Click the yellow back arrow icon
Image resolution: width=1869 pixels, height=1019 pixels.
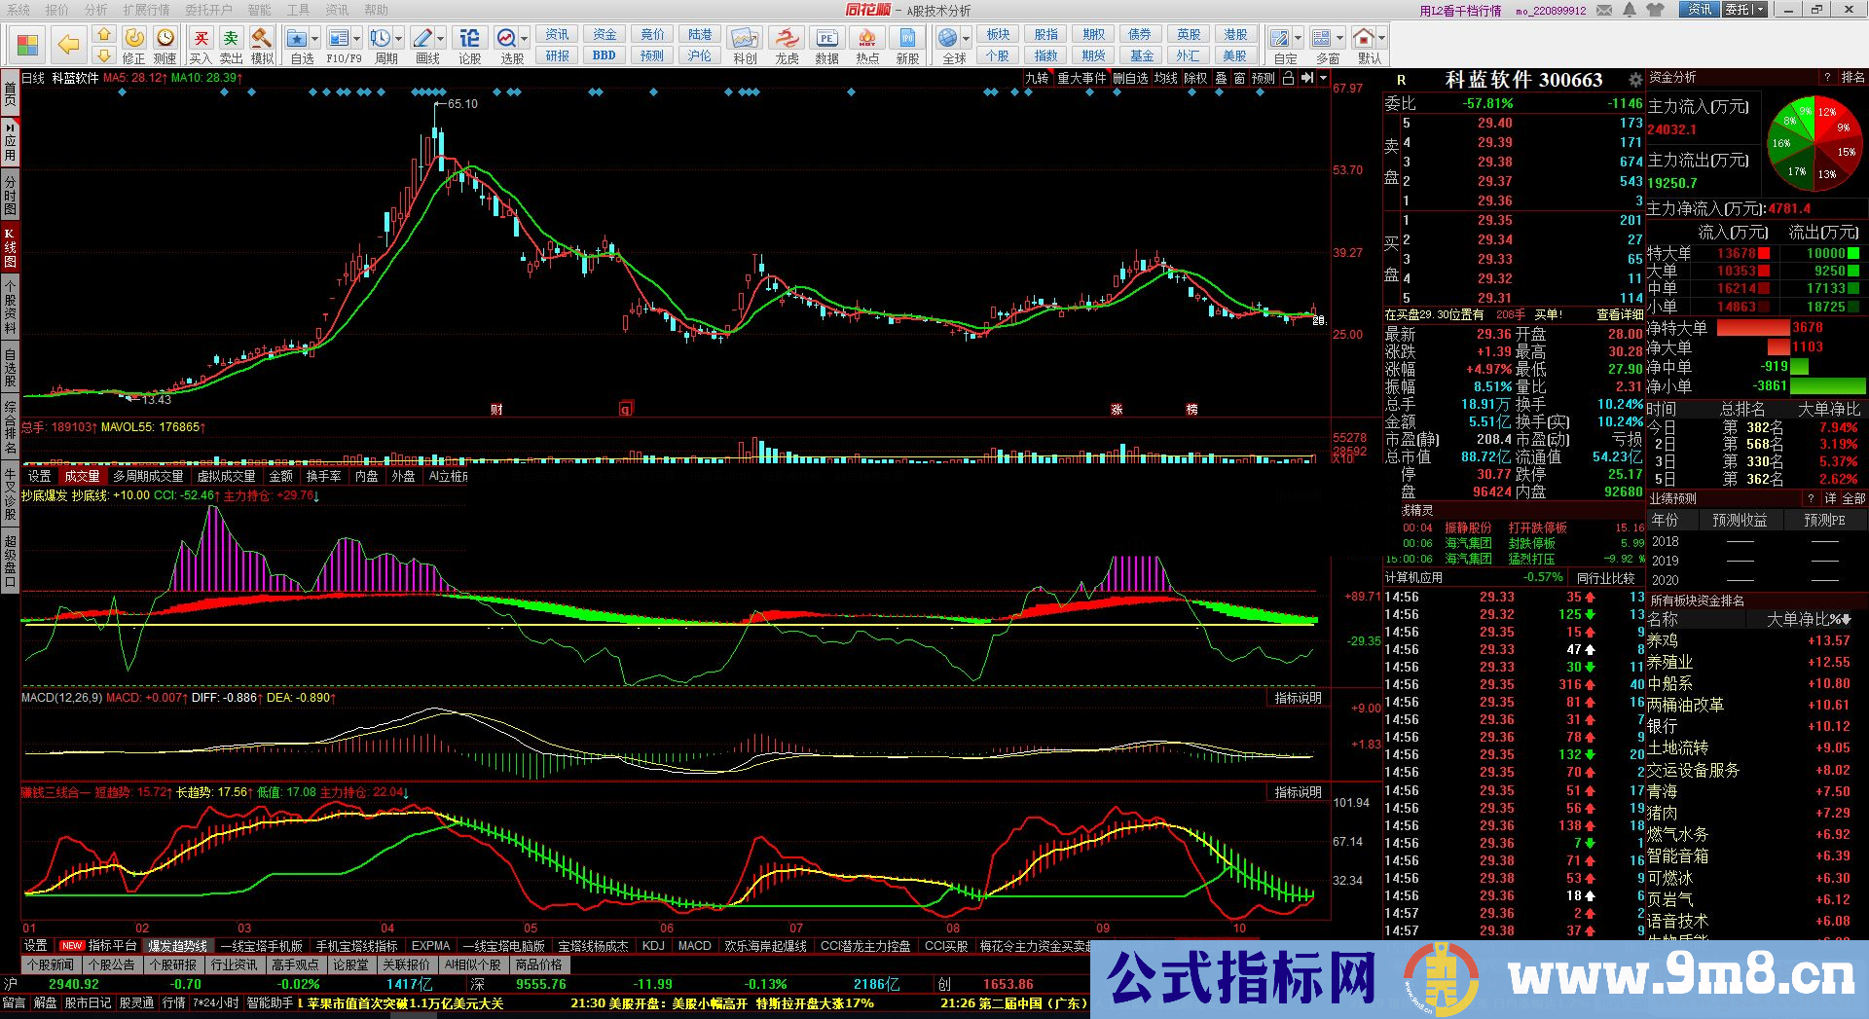tap(67, 45)
